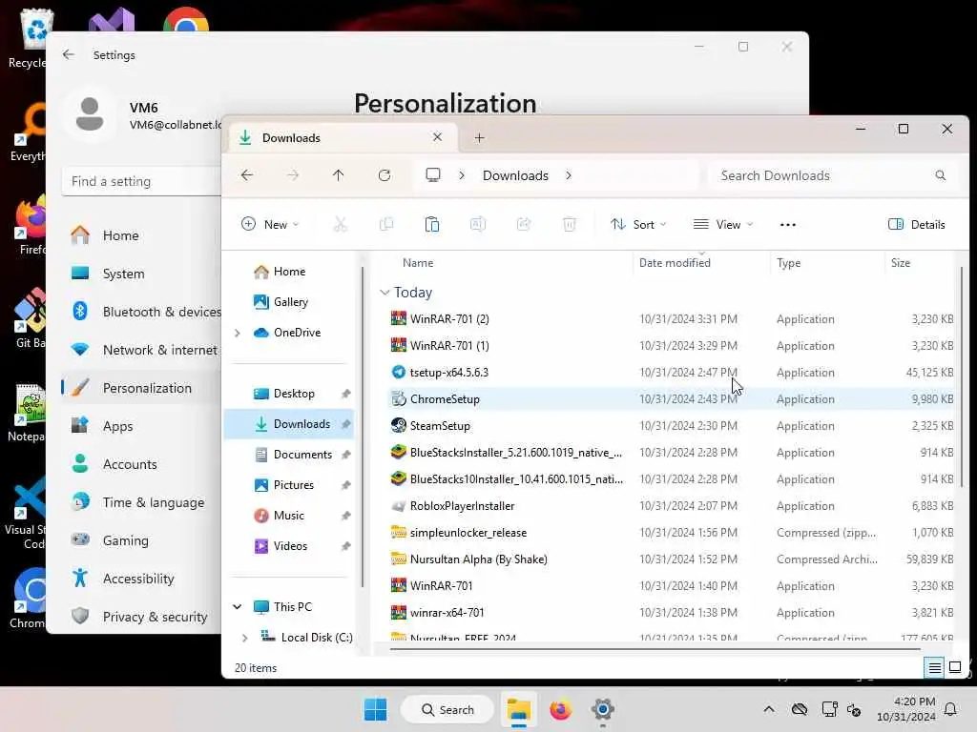Go up one folder level
Image resolution: width=977 pixels, height=732 pixels.
(339, 175)
